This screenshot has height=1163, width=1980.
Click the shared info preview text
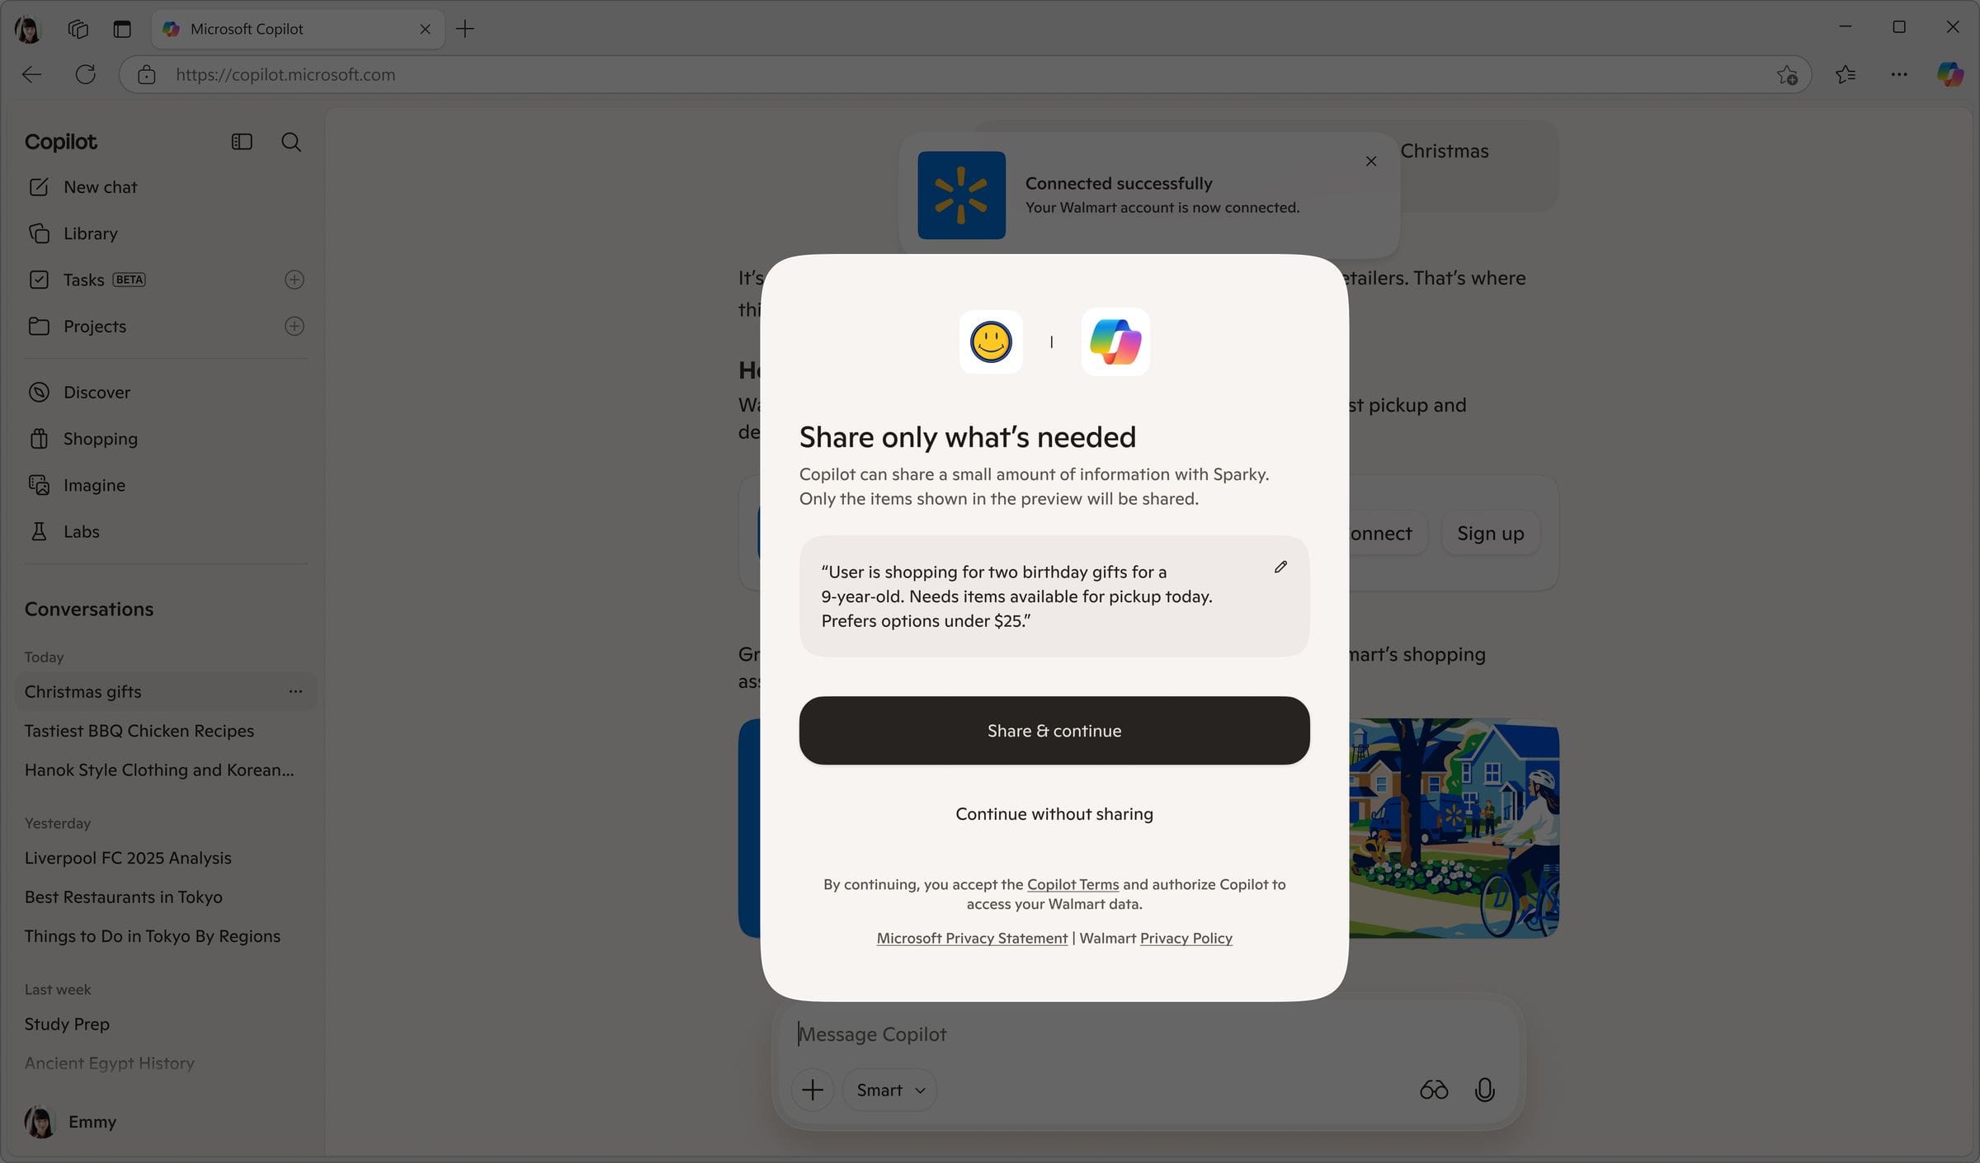pyautogui.click(x=1016, y=596)
